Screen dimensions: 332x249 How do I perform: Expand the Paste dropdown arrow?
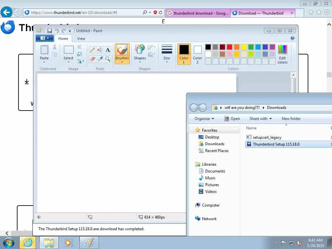tap(44, 62)
